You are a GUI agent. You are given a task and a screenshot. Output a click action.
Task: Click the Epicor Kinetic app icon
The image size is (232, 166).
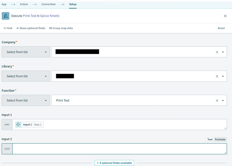click(5, 16)
